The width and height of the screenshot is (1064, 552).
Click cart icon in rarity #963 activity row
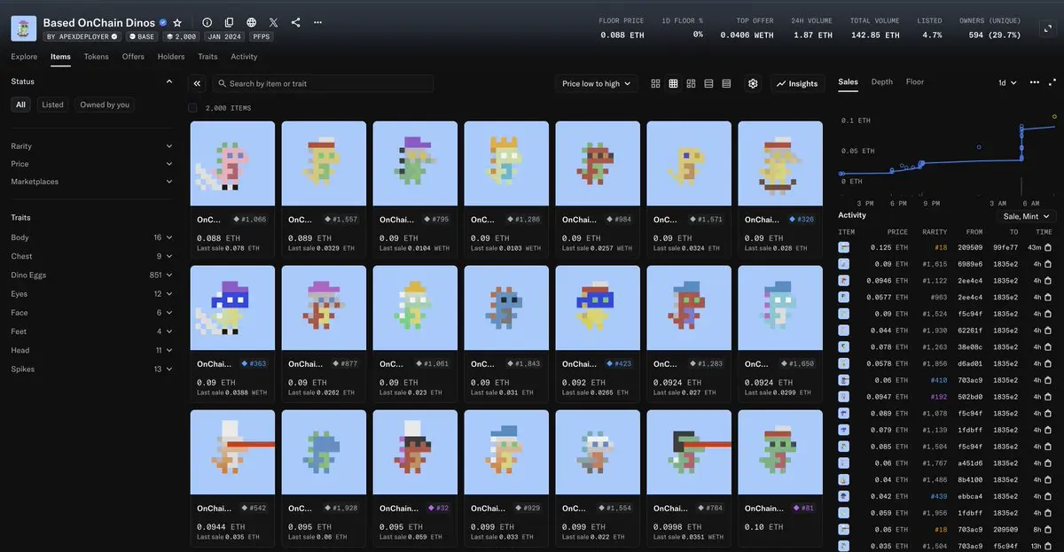coord(1047,297)
